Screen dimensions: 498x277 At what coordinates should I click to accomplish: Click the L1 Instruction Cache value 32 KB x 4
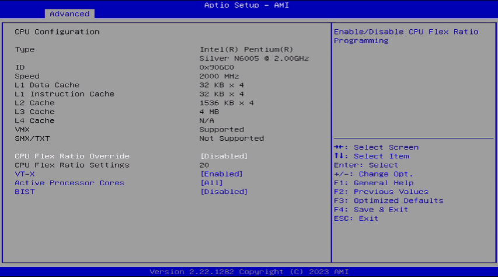[222, 94]
